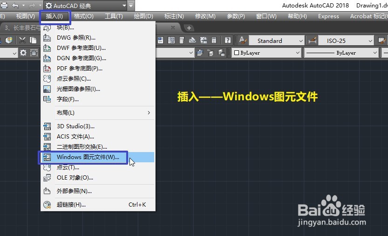This screenshot has width=388, height=236.
Task: Open the undo history dropdown arrow
Action: pyautogui.click(x=23, y=5)
